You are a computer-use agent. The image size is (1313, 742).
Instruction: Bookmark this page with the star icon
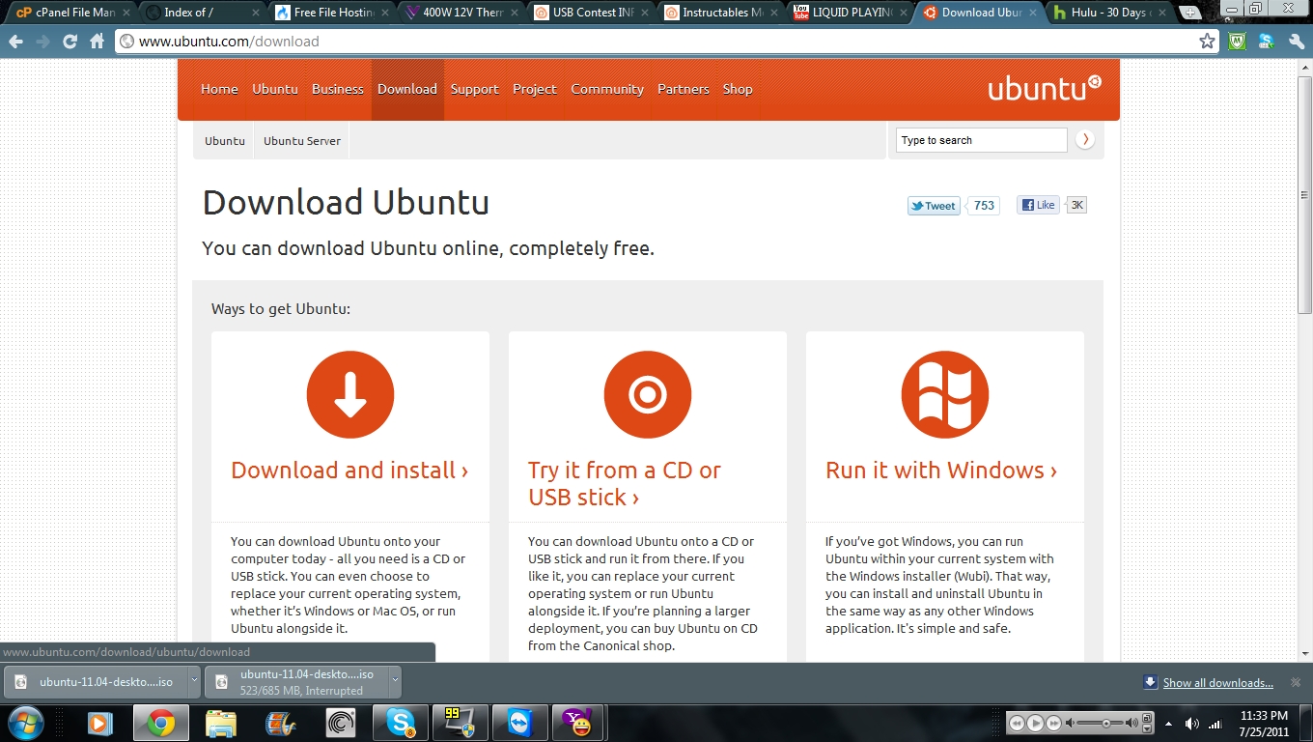(1207, 42)
